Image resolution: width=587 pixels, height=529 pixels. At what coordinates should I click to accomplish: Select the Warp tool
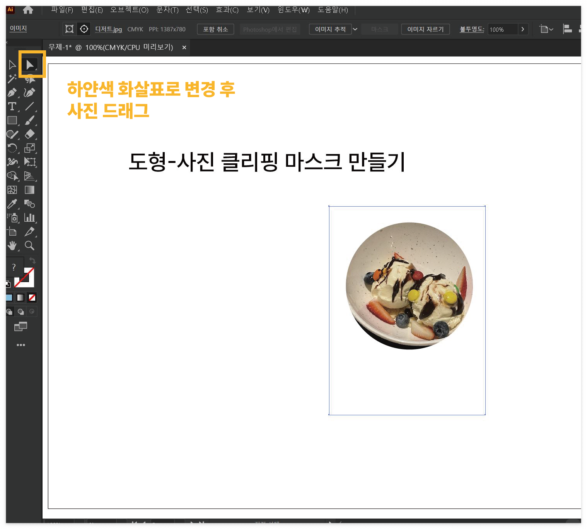12,162
